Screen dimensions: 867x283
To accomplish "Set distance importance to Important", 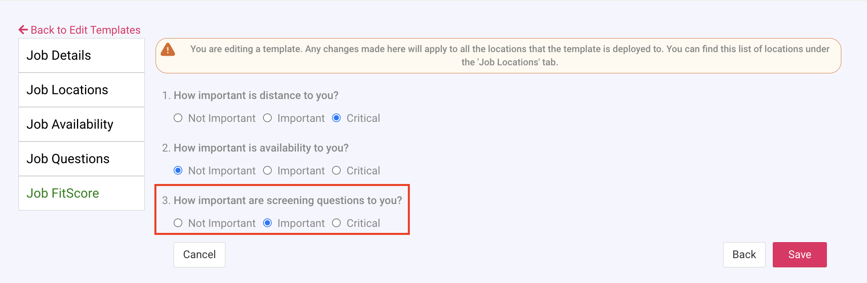I will (x=267, y=118).
